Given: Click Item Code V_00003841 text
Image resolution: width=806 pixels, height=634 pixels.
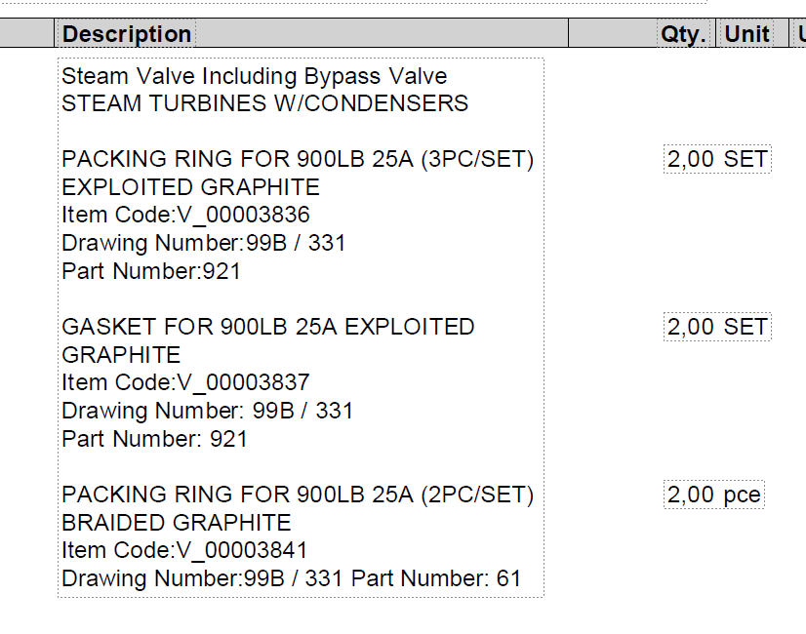Looking at the screenshot, I should coord(185,550).
